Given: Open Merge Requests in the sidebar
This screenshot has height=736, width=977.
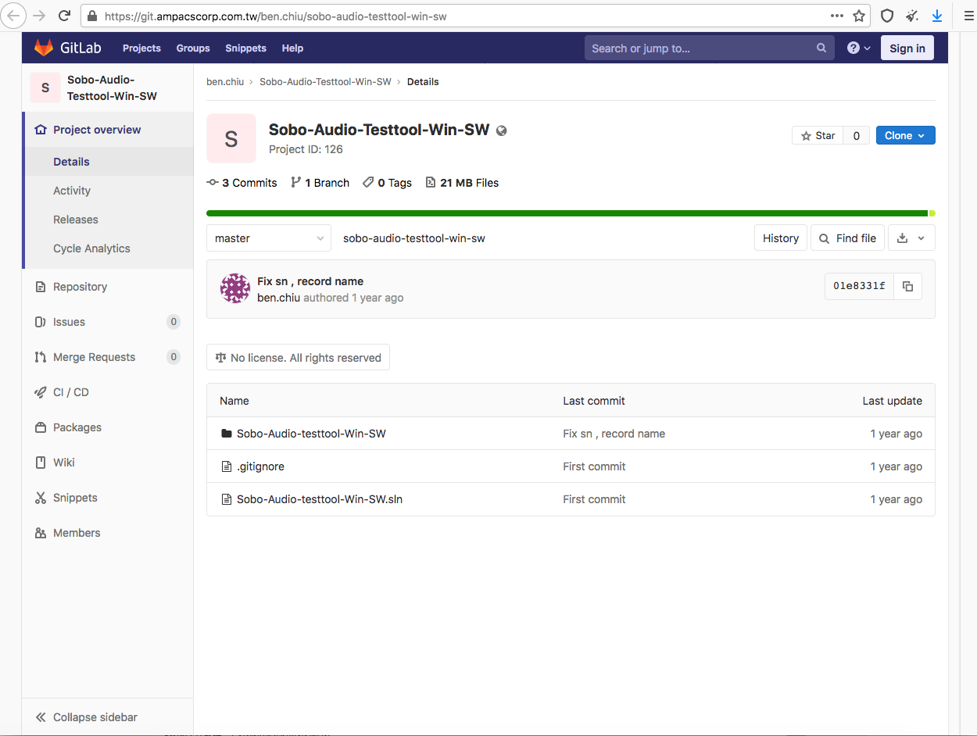Looking at the screenshot, I should [x=108, y=357].
